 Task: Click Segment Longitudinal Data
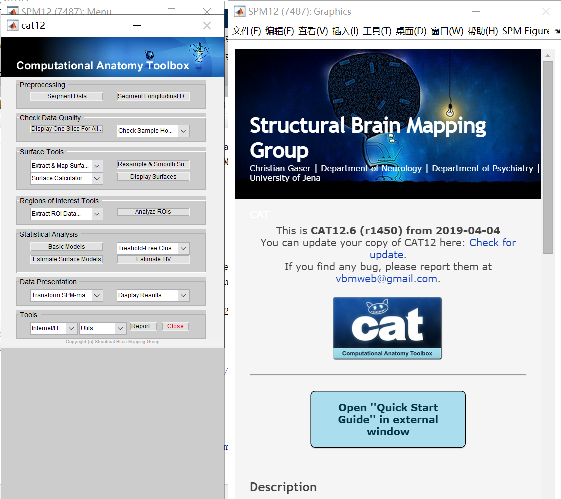(x=153, y=96)
